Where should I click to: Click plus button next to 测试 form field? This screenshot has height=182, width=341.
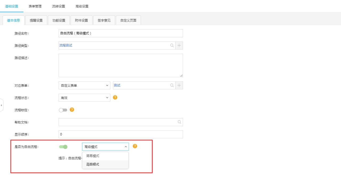pyautogui.click(x=179, y=85)
